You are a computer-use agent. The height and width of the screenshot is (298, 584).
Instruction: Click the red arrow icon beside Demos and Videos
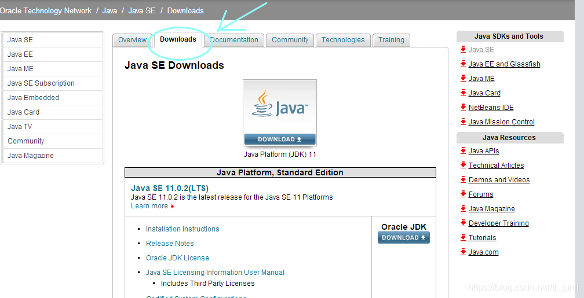463,179
